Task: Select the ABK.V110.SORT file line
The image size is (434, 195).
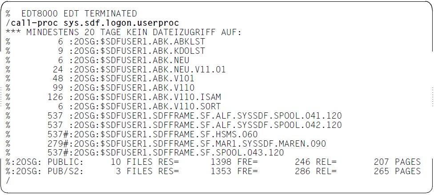Action: [x=113, y=107]
